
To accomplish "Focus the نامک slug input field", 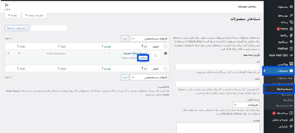I will click(x=218, y=84).
